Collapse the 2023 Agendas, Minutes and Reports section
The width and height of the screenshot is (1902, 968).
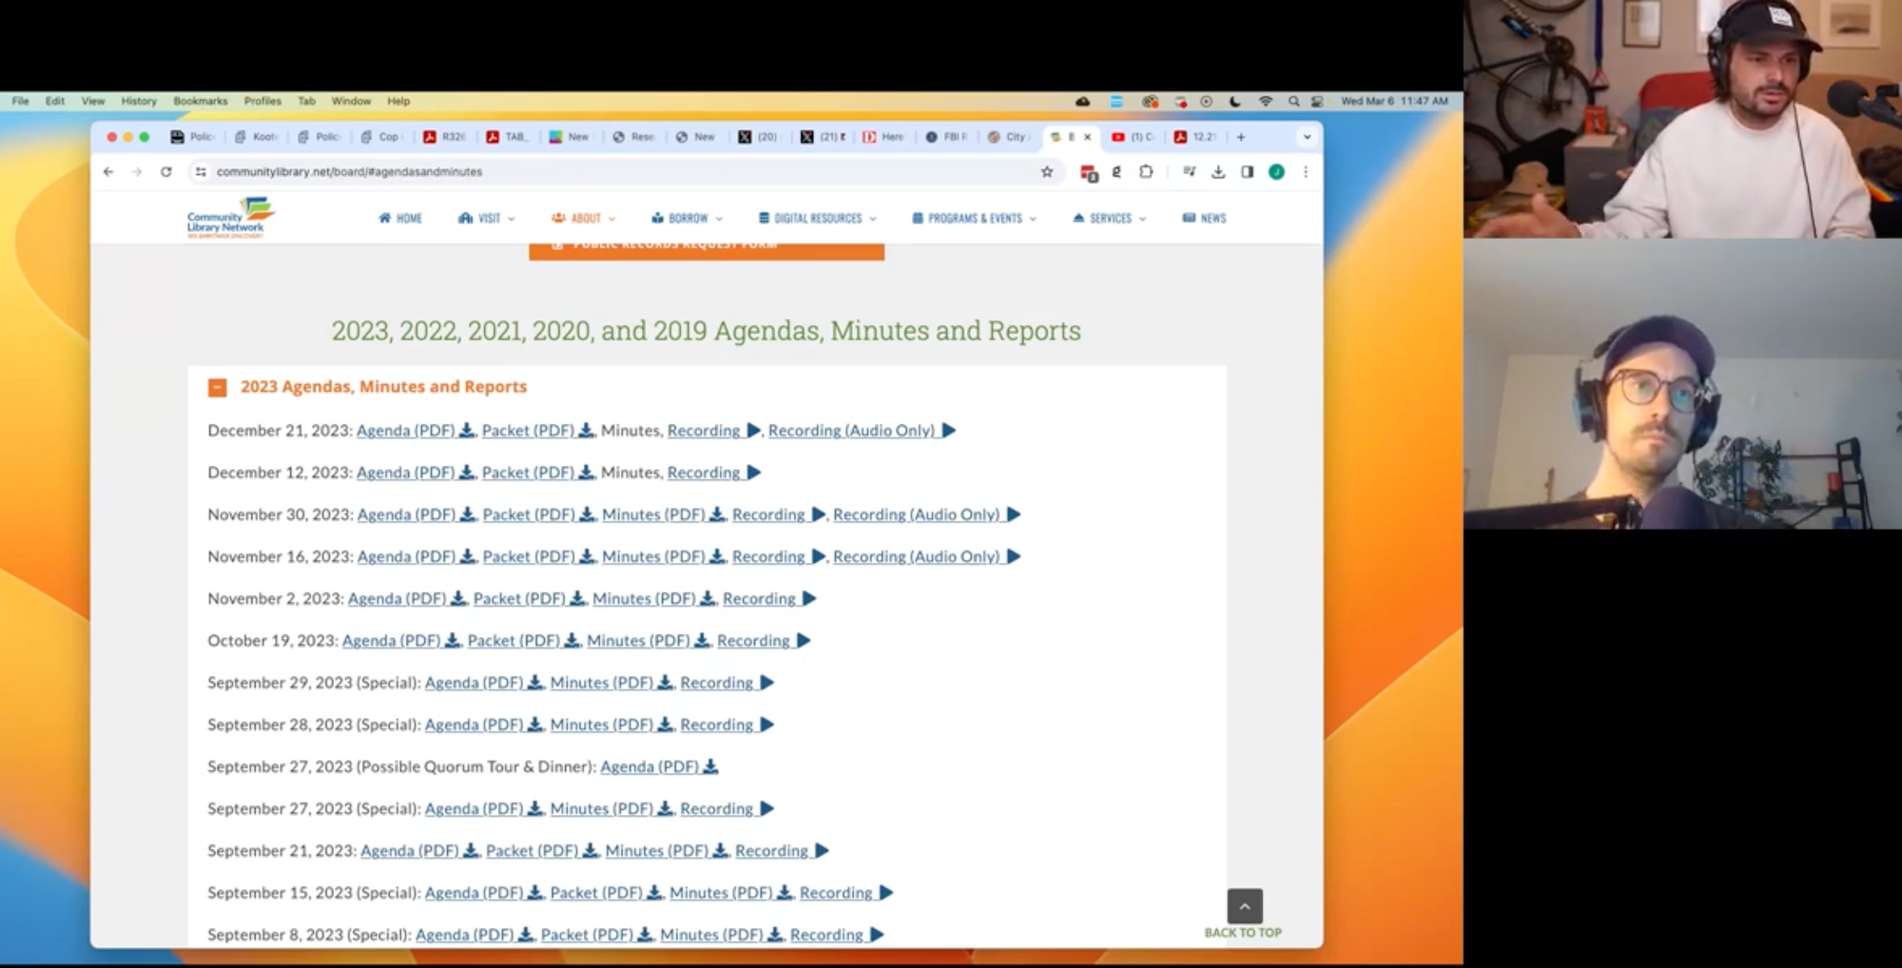(x=218, y=388)
